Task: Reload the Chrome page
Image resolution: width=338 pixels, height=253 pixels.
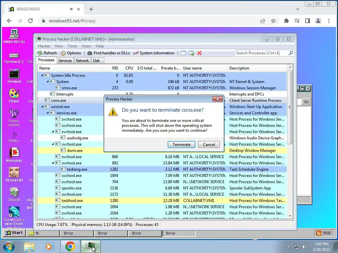Action: click(30, 21)
